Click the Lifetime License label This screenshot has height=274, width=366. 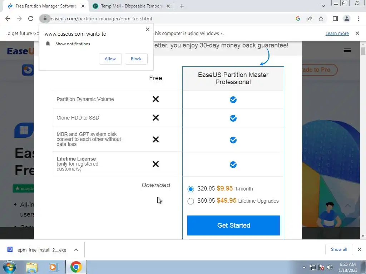[76, 159]
